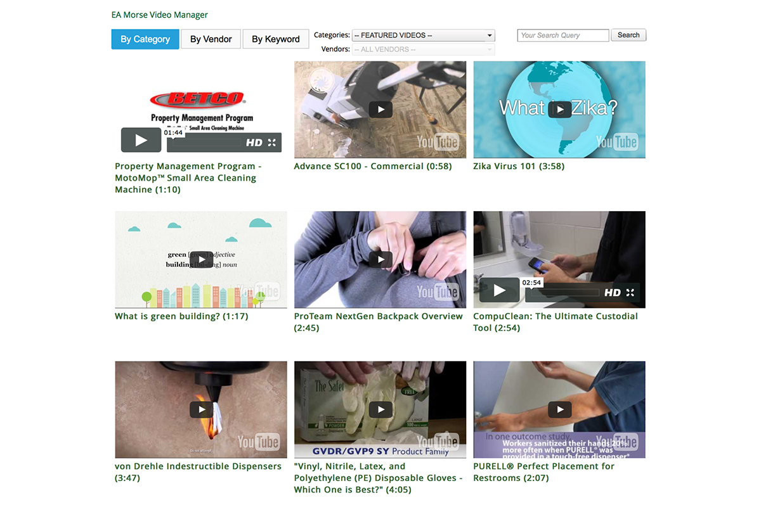This screenshot has width=761, height=507.
Task: Play the Zika Virus 101 video
Action: (x=560, y=110)
